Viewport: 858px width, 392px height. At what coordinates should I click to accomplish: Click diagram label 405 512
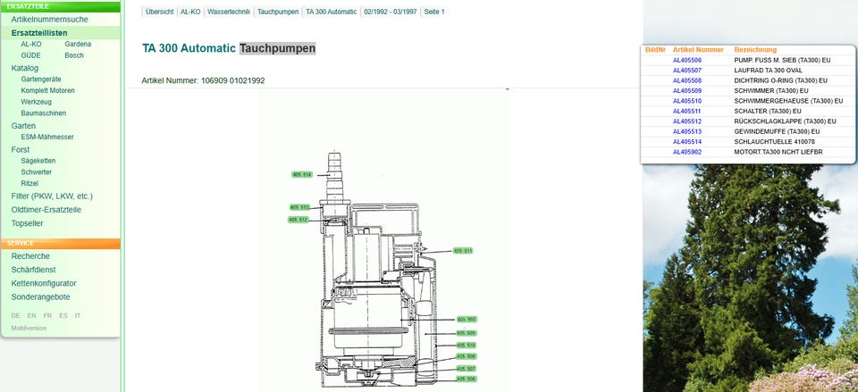pyautogui.click(x=299, y=220)
